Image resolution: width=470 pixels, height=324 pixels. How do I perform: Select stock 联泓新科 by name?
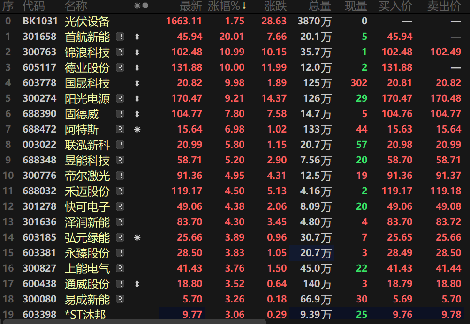click(87, 145)
